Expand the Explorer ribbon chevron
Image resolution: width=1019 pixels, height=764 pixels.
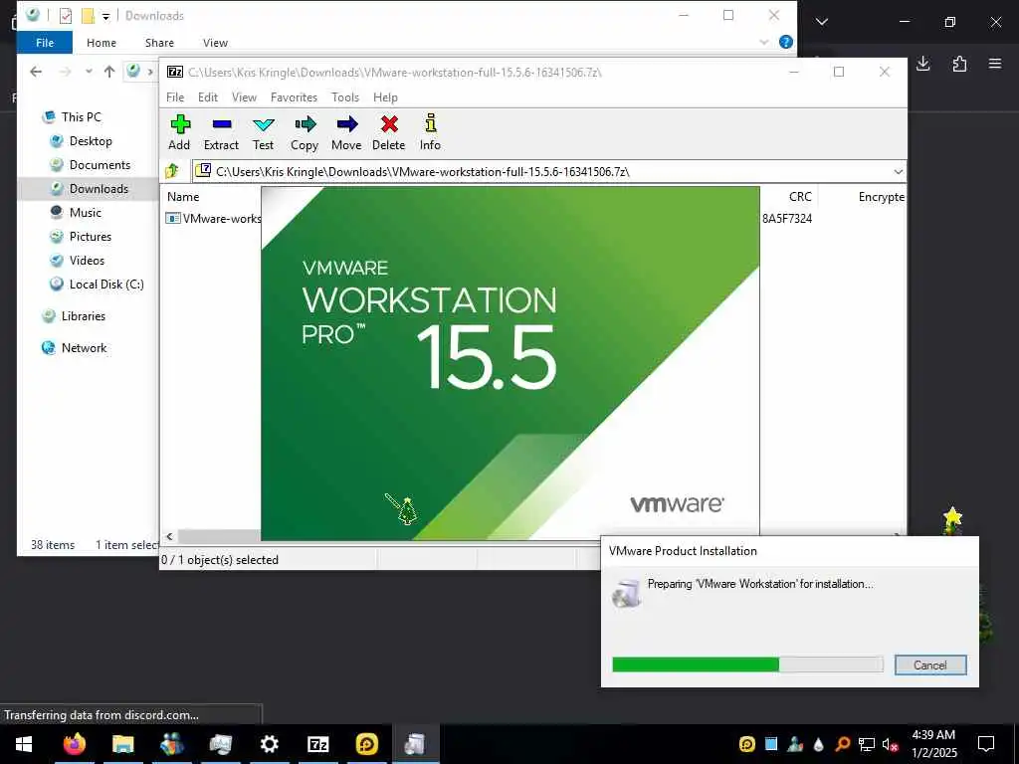click(x=764, y=42)
